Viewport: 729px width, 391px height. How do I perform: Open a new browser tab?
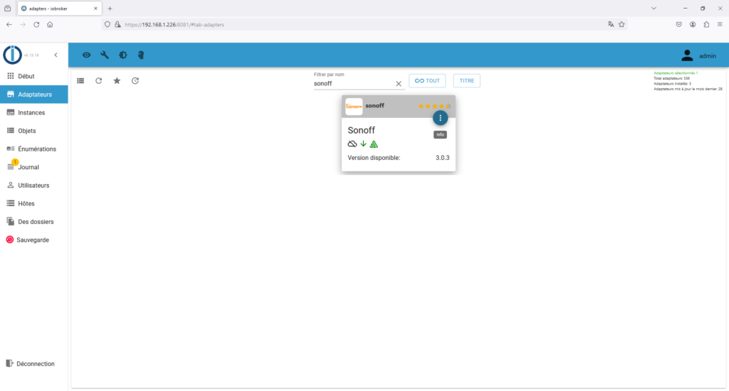click(x=110, y=9)
